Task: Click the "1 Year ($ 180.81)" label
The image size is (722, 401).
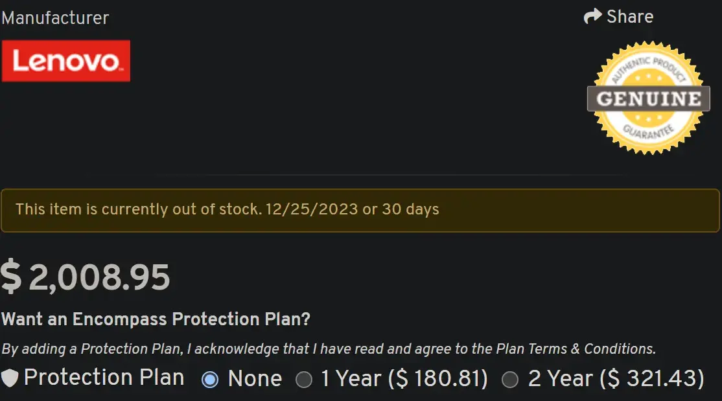Action: (x=404, y=379)
